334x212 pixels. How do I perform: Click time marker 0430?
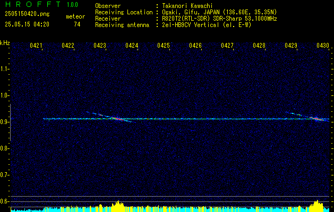click(323, 46)
